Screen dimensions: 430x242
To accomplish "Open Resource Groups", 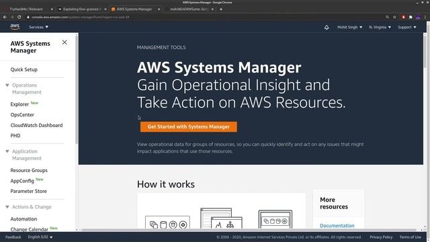I will [x=29, y=170].
